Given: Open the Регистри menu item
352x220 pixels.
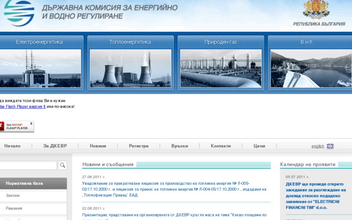Looking at the screenshot, I should [139, 146].
